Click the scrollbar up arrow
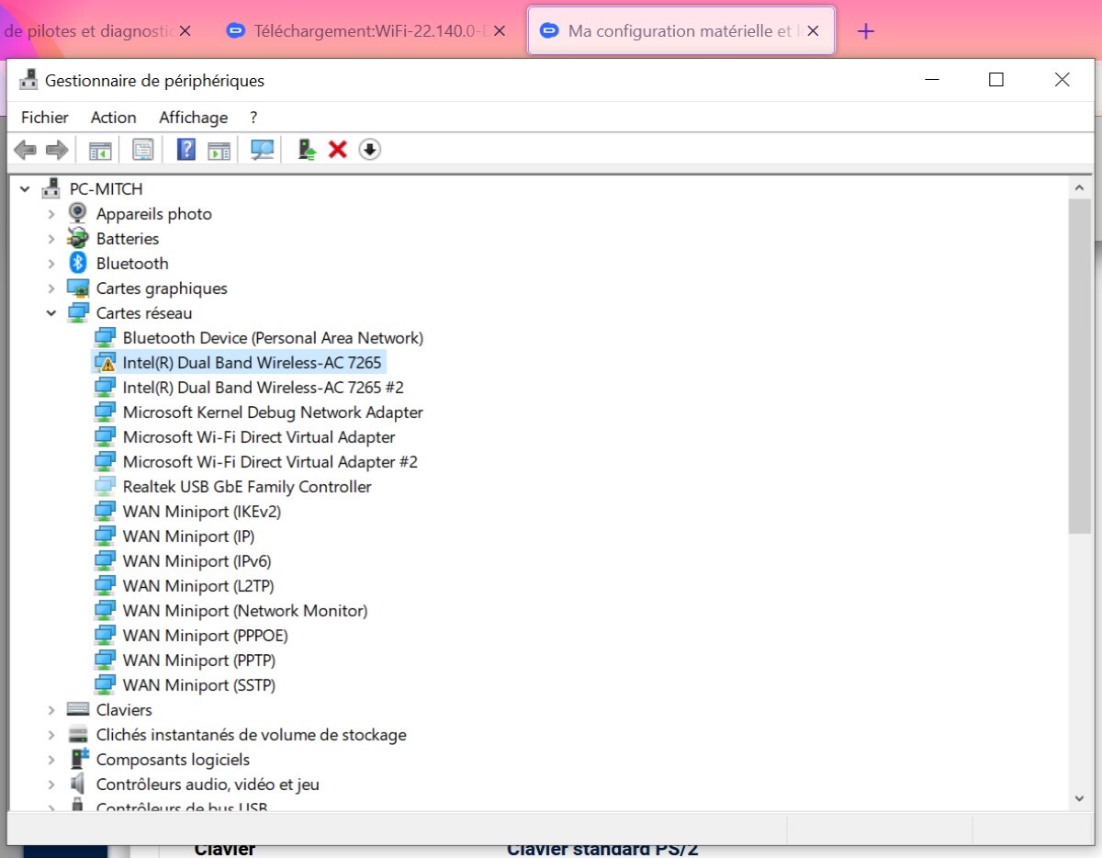 pos(1080,186)
